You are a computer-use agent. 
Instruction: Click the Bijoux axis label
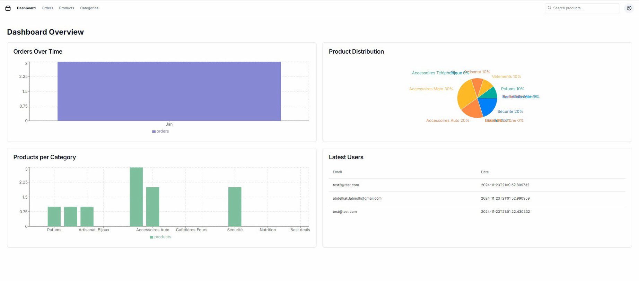point(103,230)
